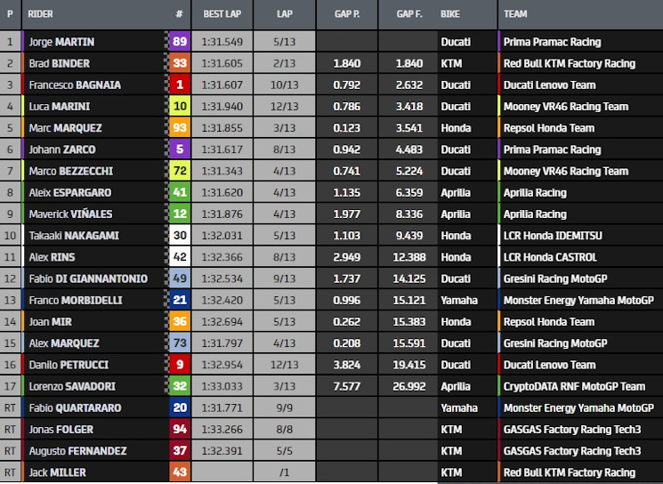Click Jack Miller's orange number 43 badge
The width and height of the screenshot is (663, 484).
point(180,472)
